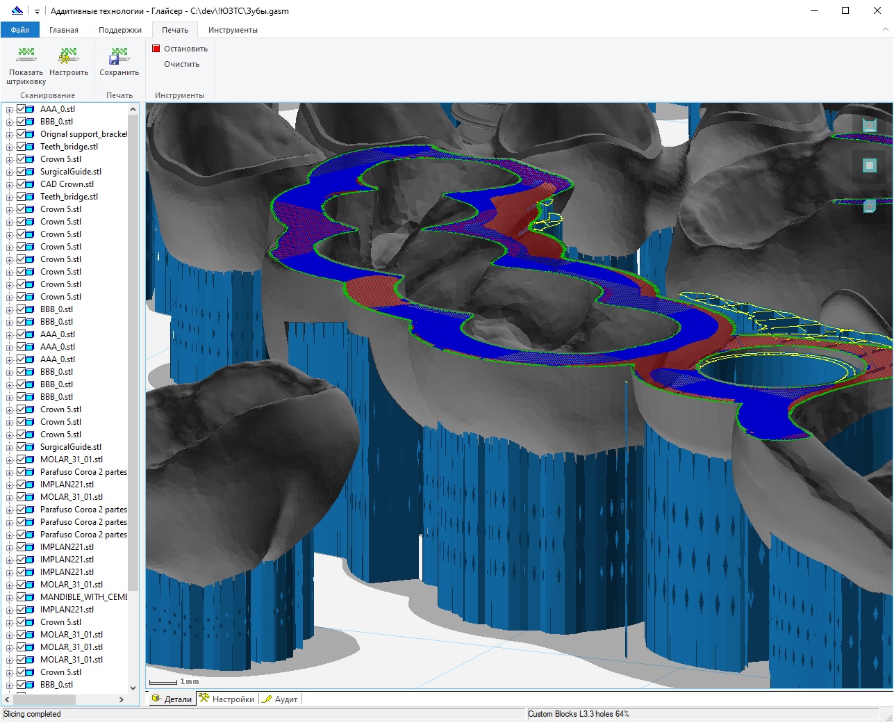Expand the first AAA_0.stl node at top

(9, 109)
